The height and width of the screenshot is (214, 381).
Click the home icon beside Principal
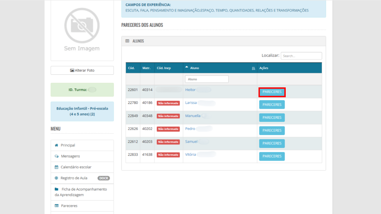[56, 145]
